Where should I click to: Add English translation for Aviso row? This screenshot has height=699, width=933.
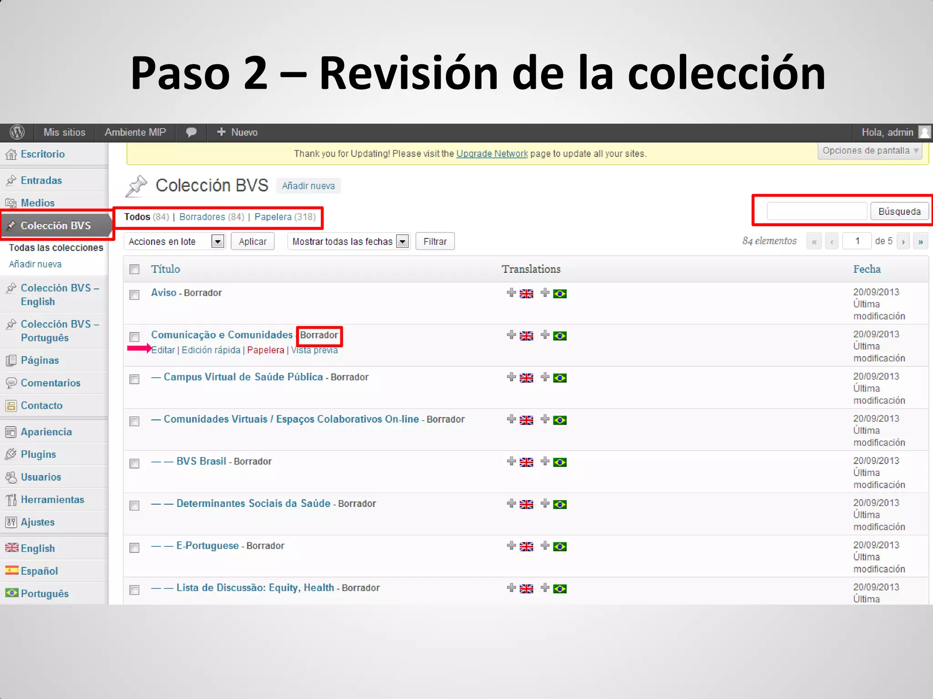511,293
